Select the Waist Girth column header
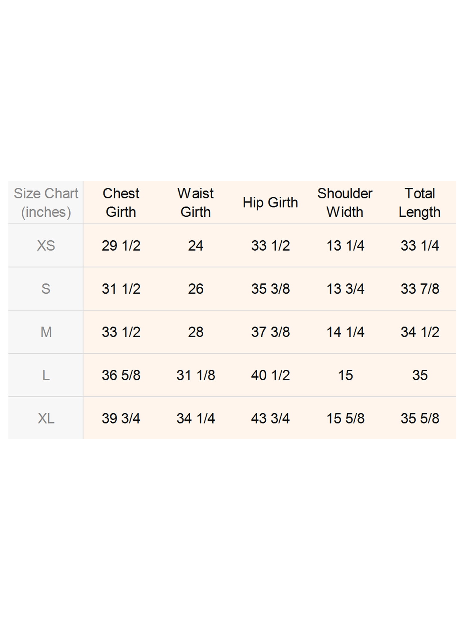 pyautogui.click(x=196, y=203)
